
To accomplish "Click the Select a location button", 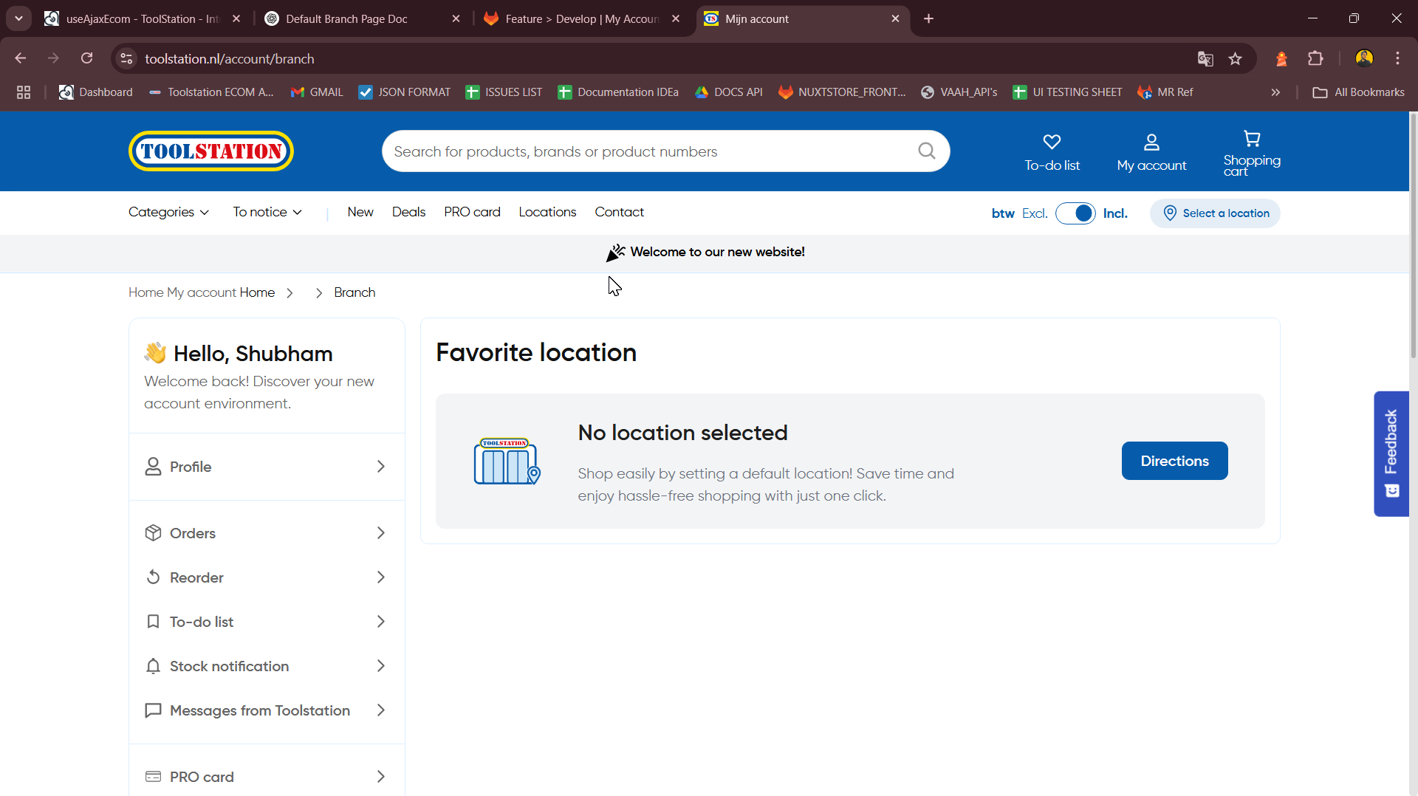I will 1215,213.
